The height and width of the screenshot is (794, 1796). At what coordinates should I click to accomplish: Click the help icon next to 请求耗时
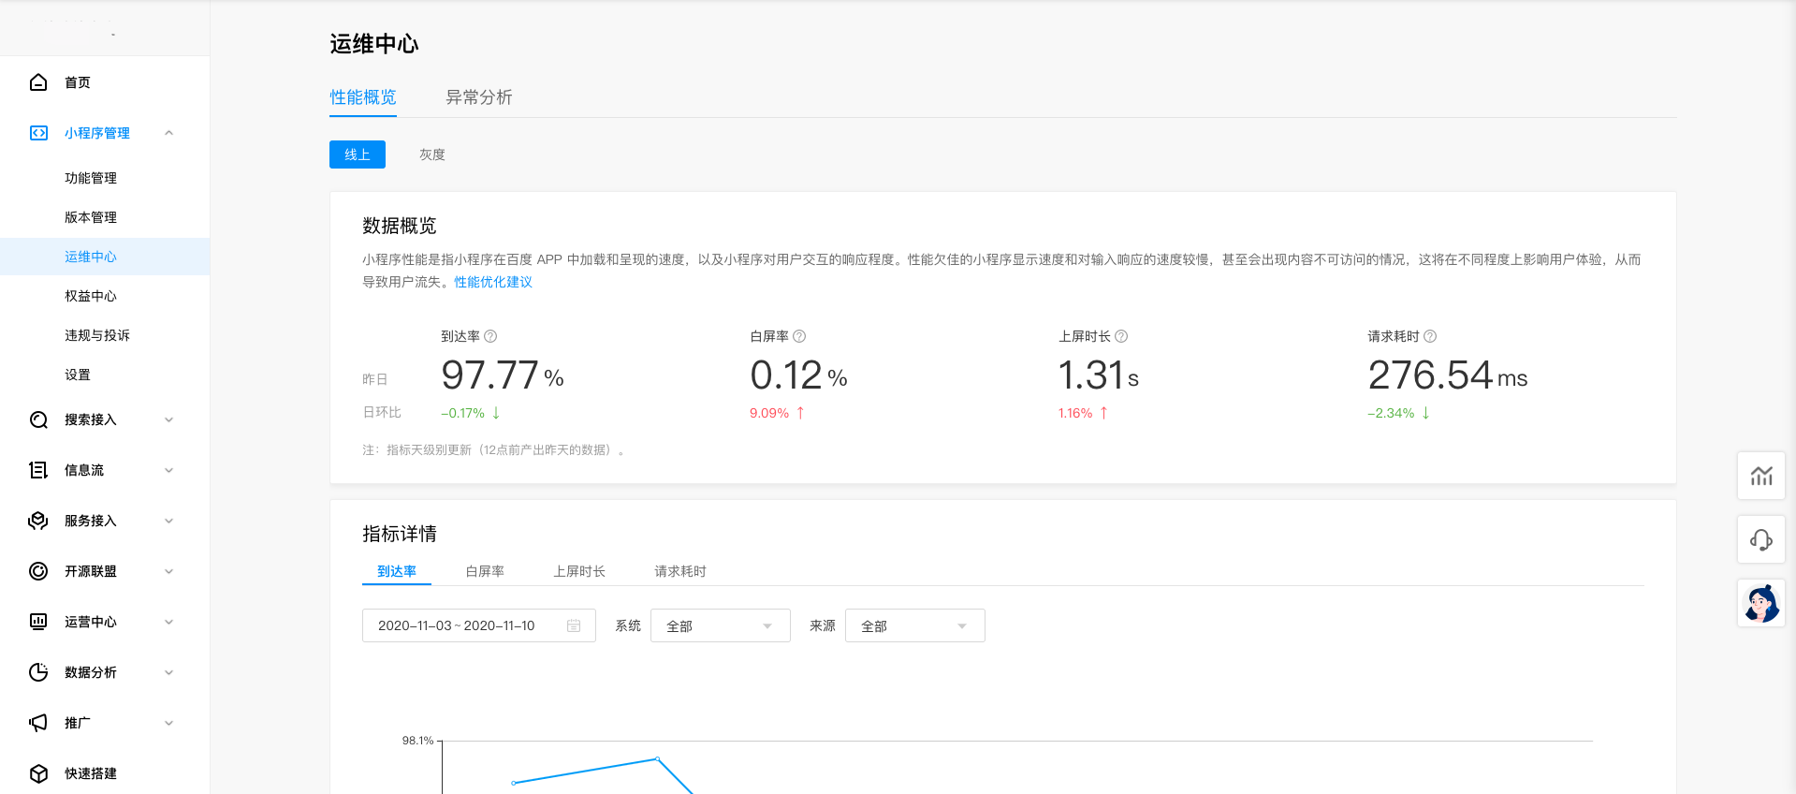coord(1430,336)
